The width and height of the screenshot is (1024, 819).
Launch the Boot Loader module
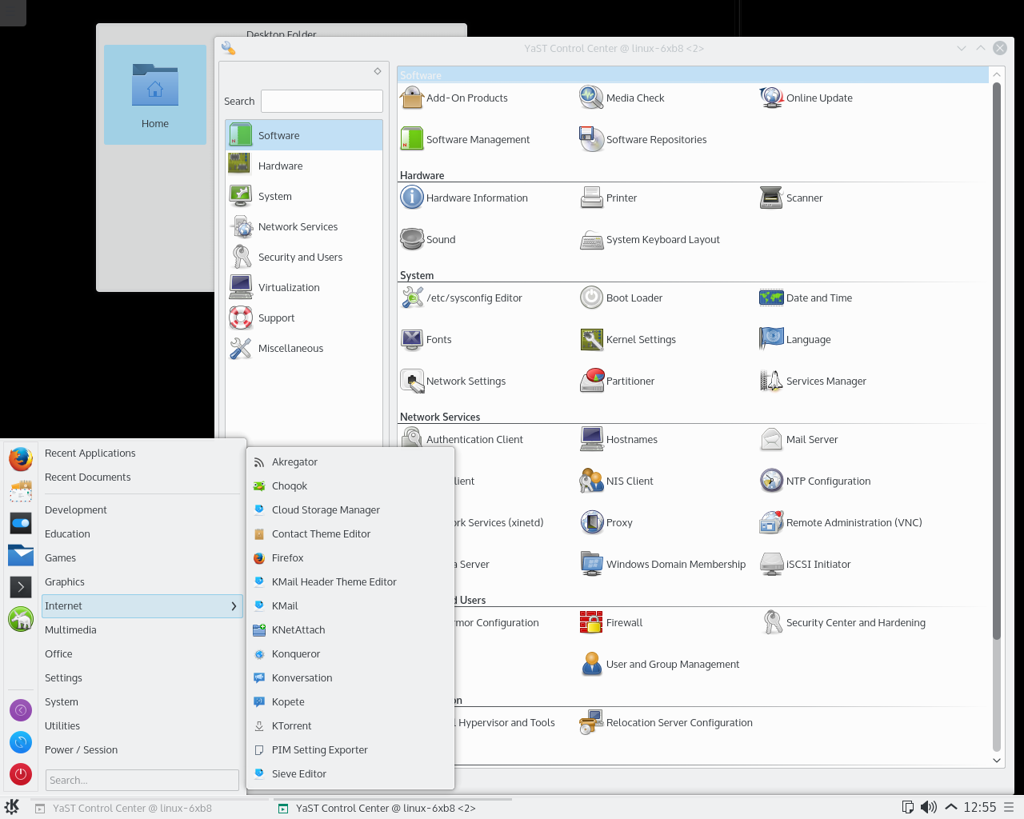coord(621,298)
